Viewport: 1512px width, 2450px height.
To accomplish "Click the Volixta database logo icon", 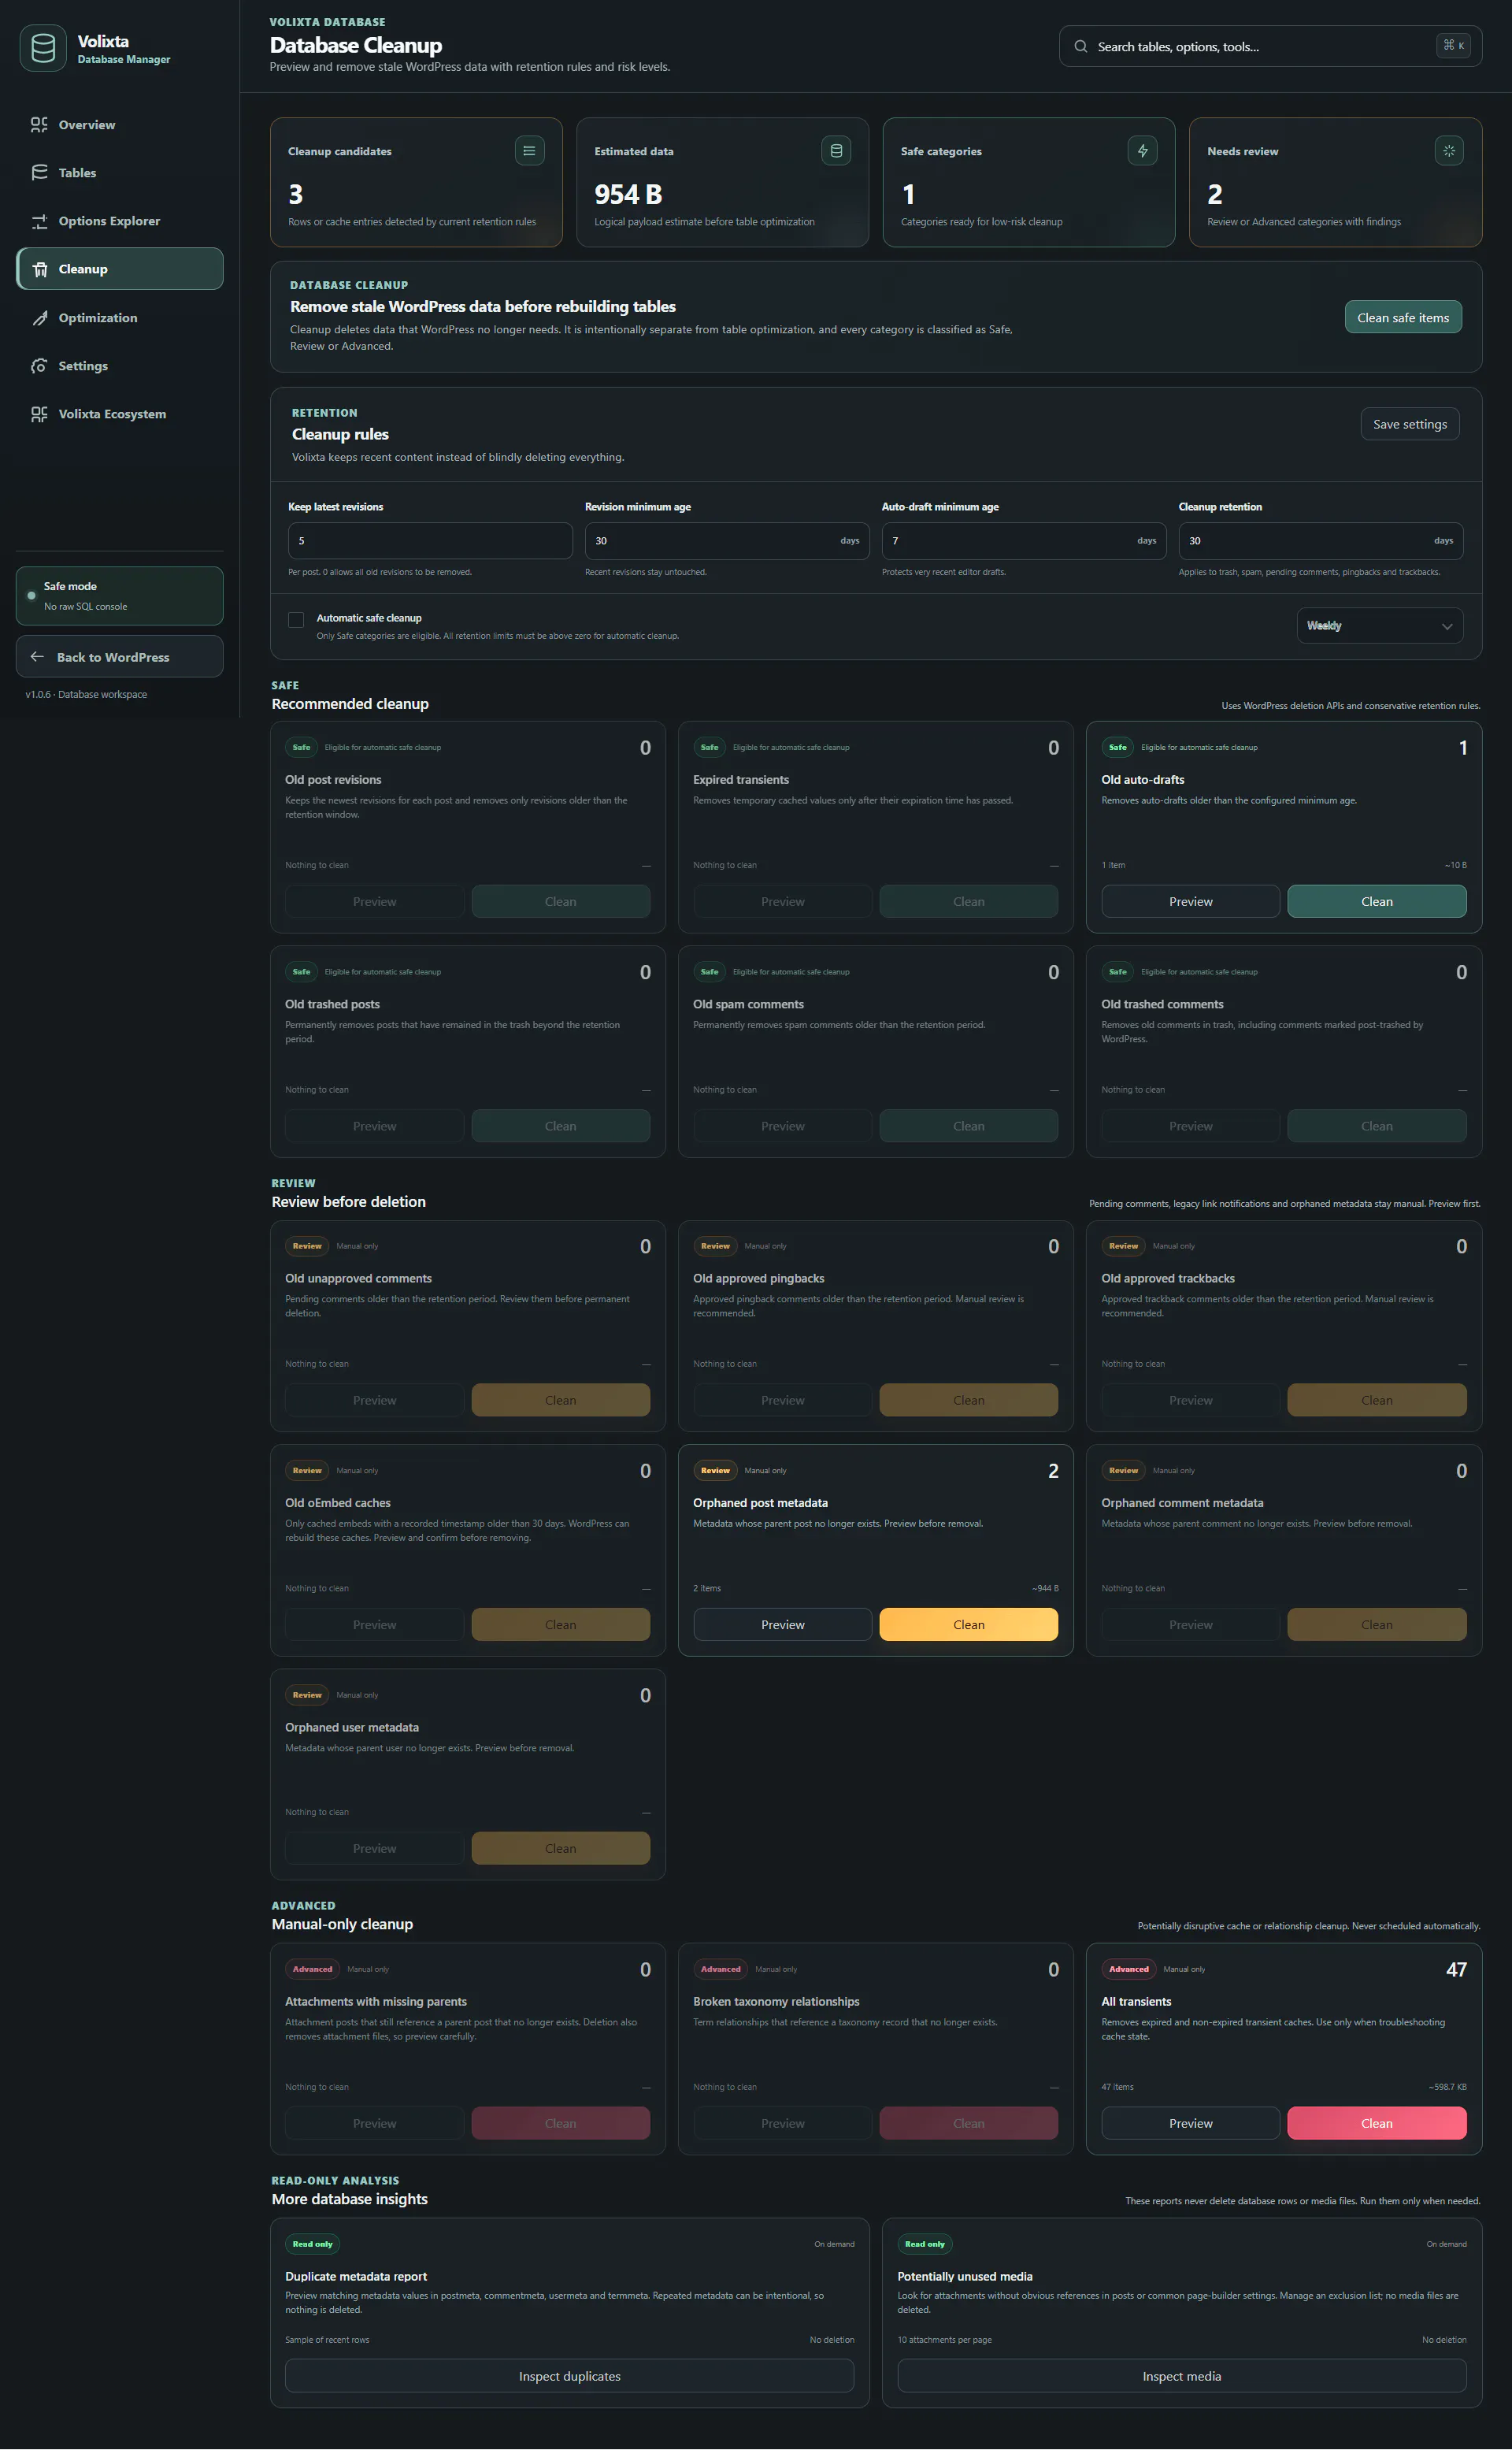I will pos(43,48).
